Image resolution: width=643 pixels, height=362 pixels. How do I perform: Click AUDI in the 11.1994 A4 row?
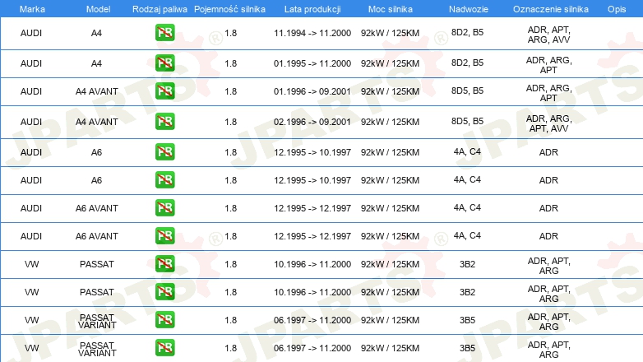pyautogui.click(x=31, y=33)
